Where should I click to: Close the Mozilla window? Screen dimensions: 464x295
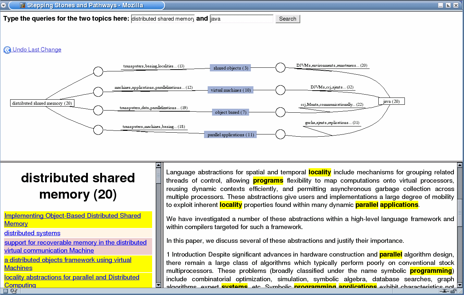456,5
